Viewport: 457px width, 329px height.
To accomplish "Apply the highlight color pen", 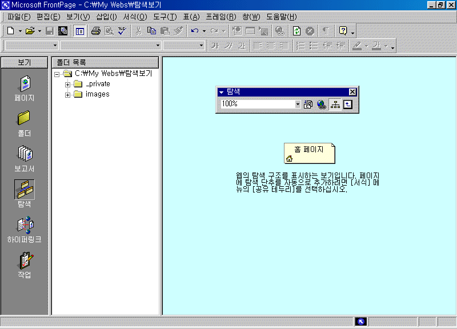I will click(357, 46).
